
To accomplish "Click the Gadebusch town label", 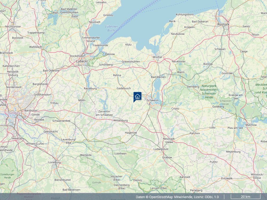I will (x=124, y=88).
